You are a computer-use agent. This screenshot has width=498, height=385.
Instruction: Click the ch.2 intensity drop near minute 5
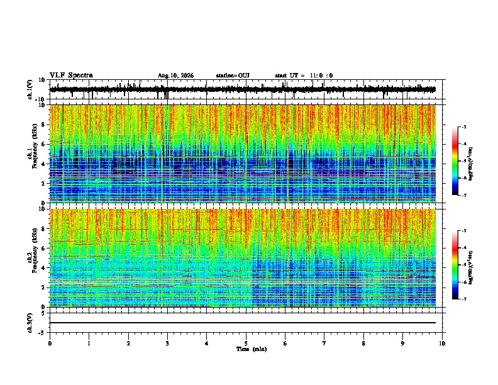click(x=253, y=279)
